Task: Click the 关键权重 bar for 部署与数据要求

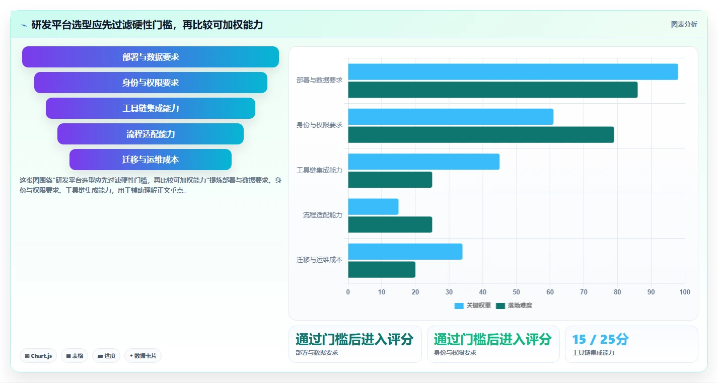Action: click(513, 71)
